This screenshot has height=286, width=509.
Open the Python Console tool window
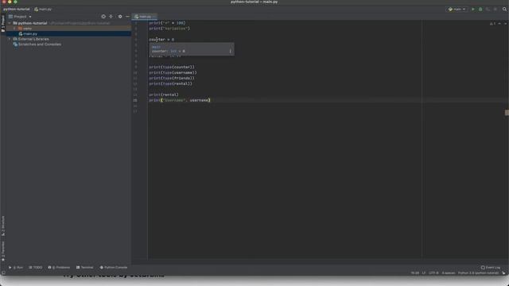pos(114,268)
